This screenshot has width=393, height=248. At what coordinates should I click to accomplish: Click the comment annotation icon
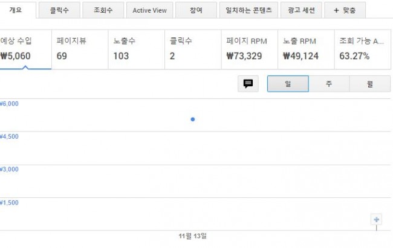[x=248, y=84]
